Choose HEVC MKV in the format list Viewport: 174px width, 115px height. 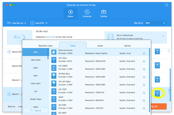tap(36, 84)
